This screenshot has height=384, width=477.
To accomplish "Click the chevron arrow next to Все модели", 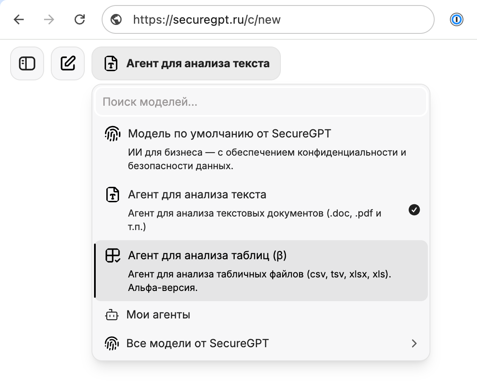I will (414, 343).
